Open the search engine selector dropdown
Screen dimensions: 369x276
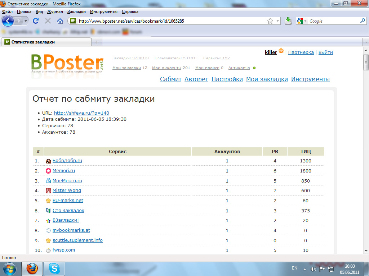(x=306, y=21)
